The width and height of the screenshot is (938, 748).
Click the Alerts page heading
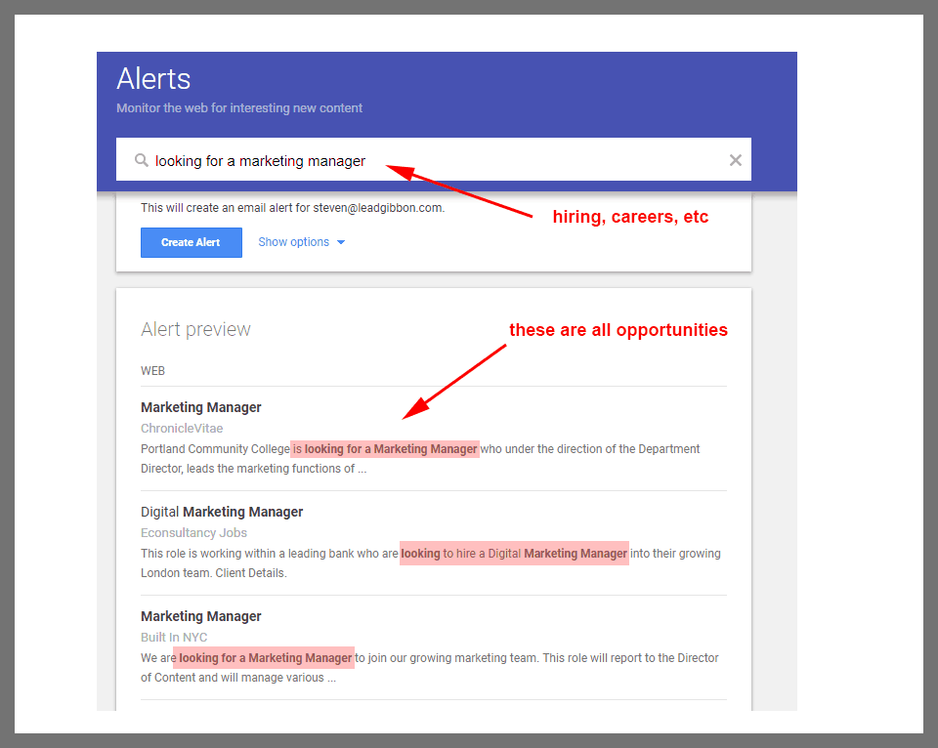(x=153, y=79)
